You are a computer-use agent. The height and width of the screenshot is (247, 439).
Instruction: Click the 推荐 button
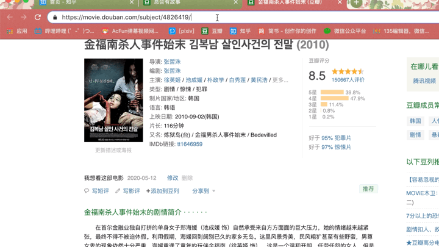click(368, 188)
